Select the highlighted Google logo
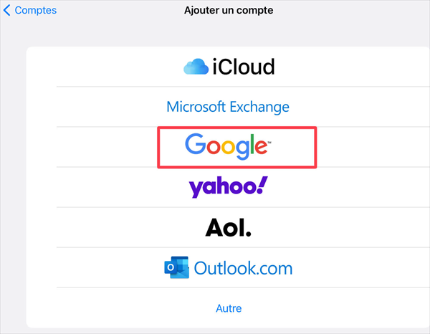 tap(226, 147)
